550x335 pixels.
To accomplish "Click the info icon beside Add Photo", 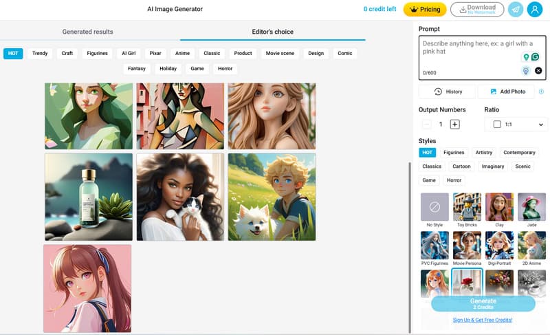I will pyautogui.click(x=541, y=91).
